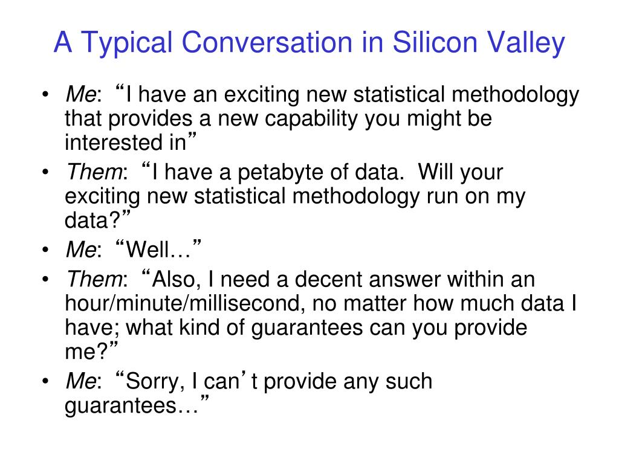Click the words 'interested in' ending the first bullet
Viewport: 619px width, 464px height.
tap(126, 143)
